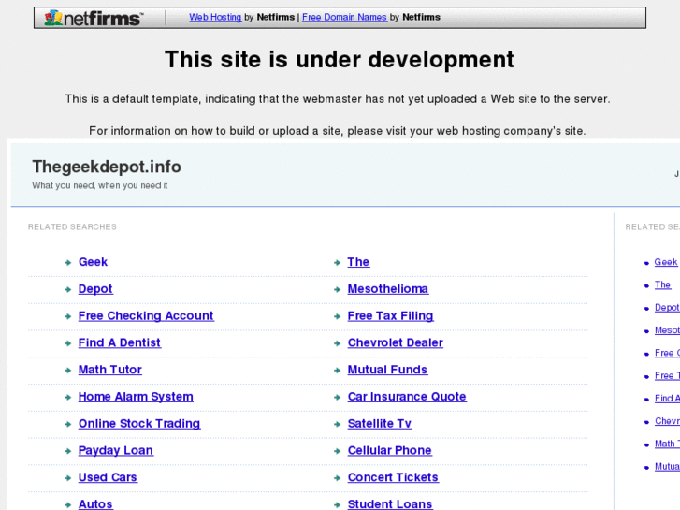This screenshot has height=510, width=680.
Task: Open the Concert Tickets link
Action: coord(394,477)
